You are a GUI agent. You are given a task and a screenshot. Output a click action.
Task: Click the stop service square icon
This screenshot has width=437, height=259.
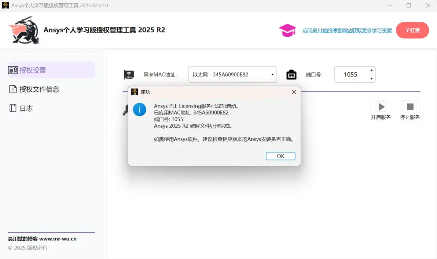[410, 107]
